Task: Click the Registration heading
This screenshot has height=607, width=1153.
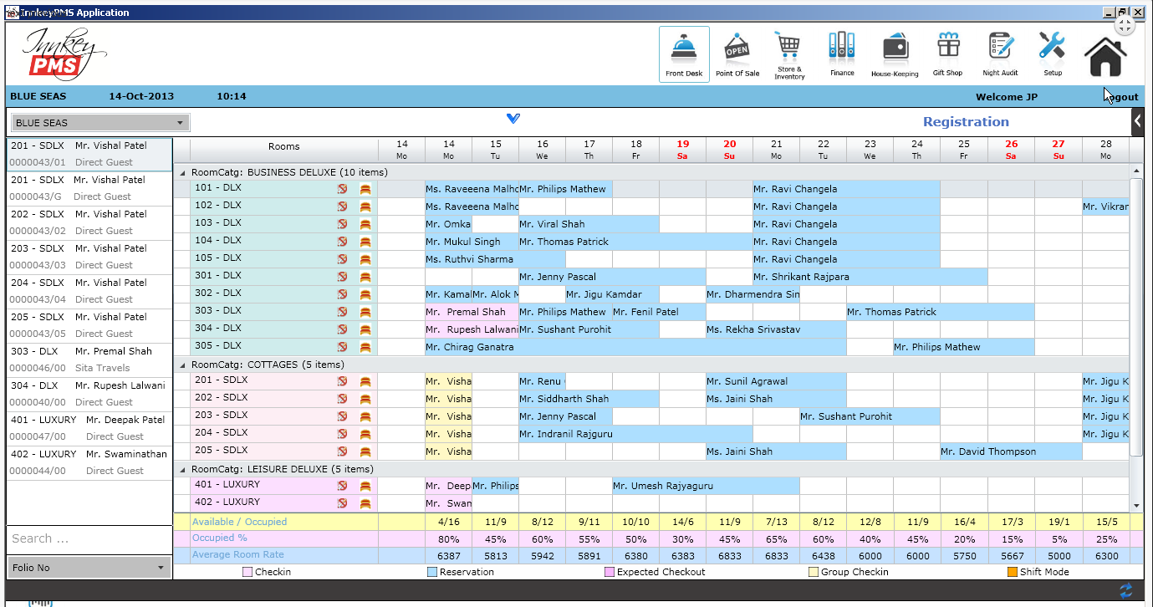Action: click(x=966, y=121)
